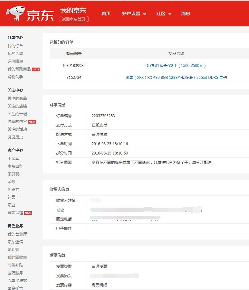
Task: Click order number 22032705283
Action: [103, 116]
